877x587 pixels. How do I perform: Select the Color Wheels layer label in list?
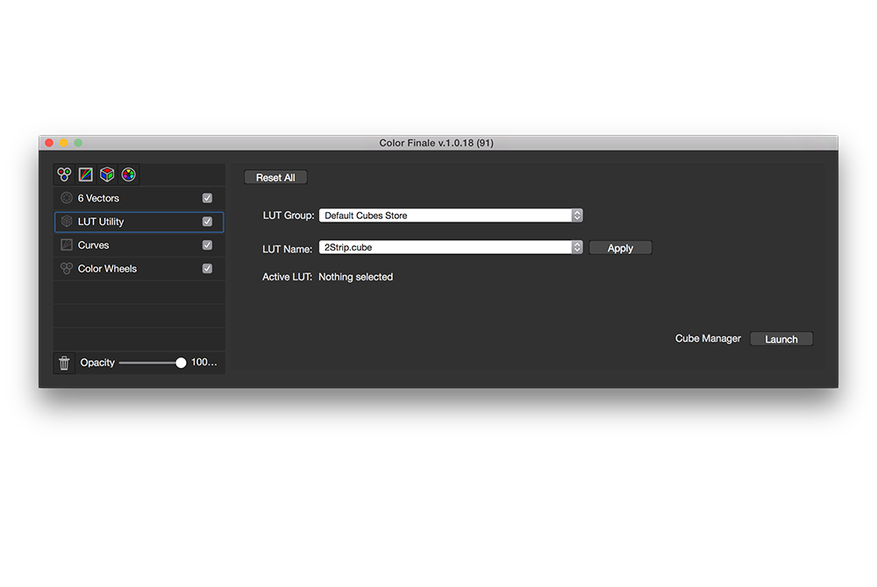[x=107, y=269]
